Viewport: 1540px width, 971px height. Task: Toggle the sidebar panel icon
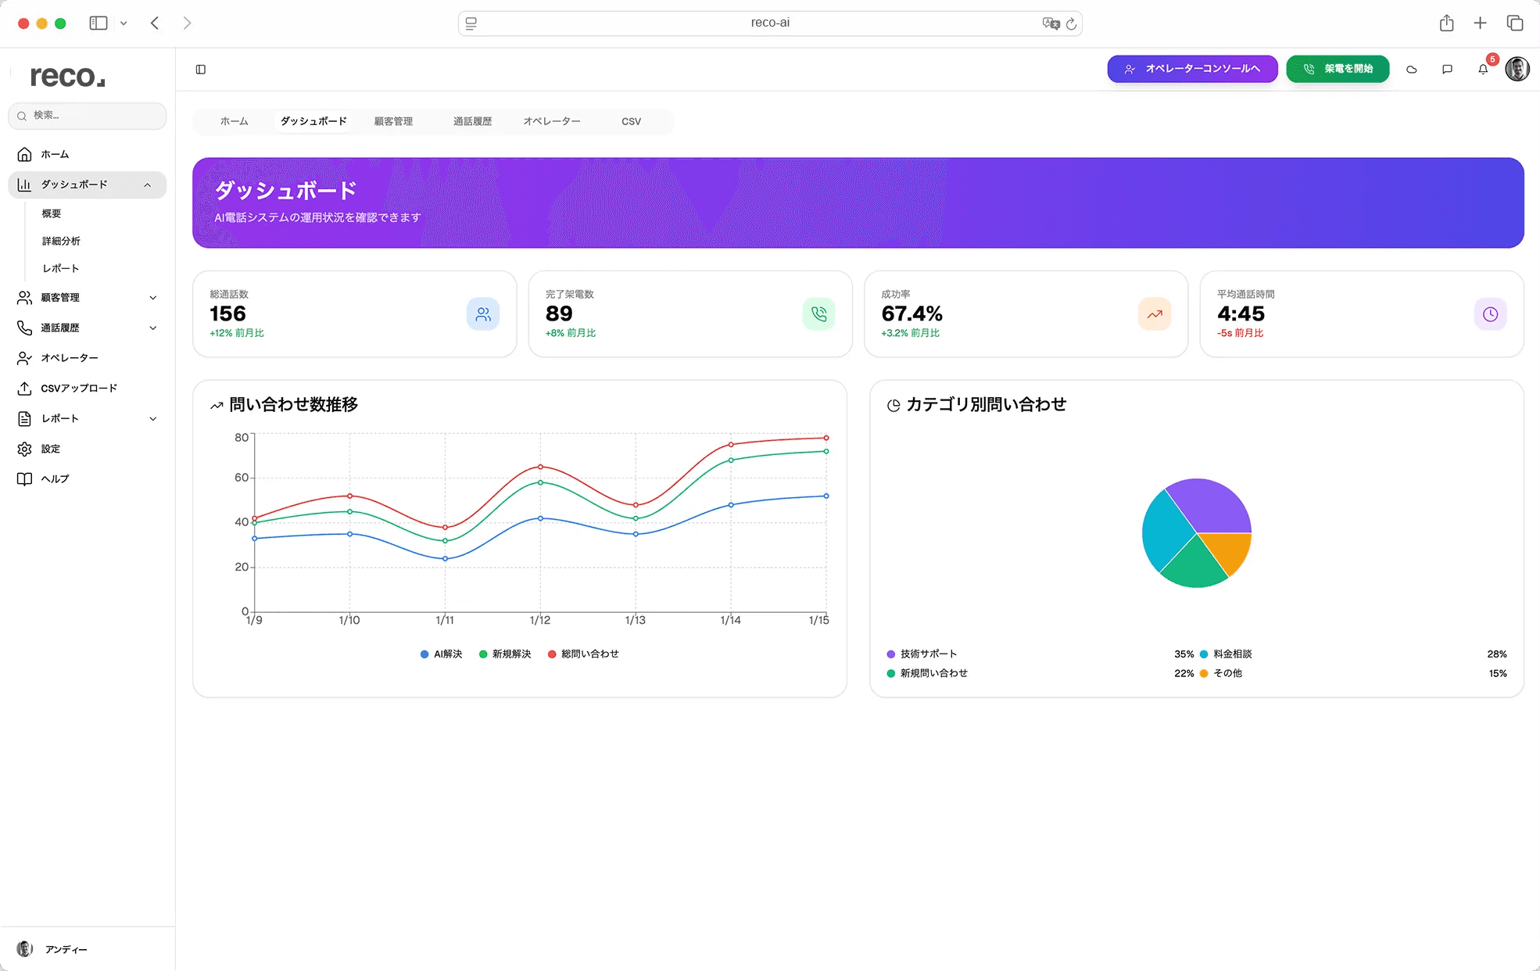[x=201, y=69]
